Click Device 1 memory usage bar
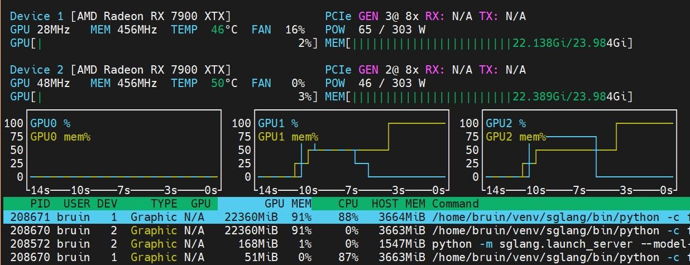The height and width of the screenshot is (265, 690). coord(479,43)
